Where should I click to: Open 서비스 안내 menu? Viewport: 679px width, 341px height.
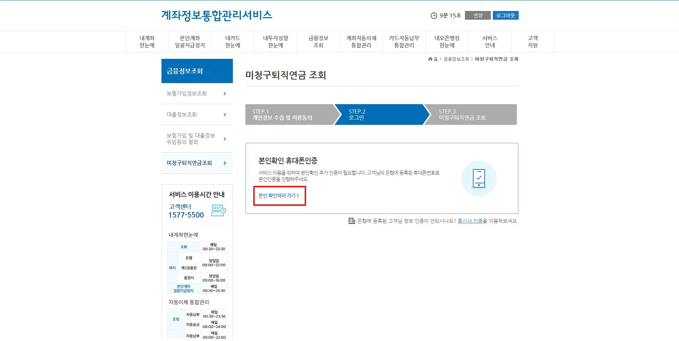click(x=490, y=42)
